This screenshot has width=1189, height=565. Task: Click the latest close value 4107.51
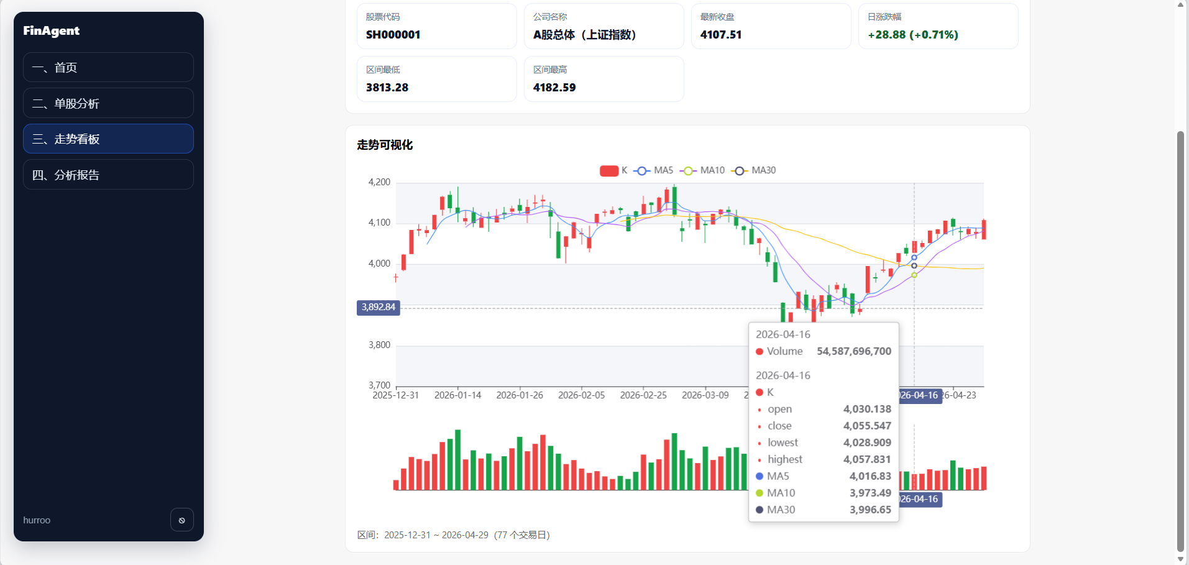[721, 35]
